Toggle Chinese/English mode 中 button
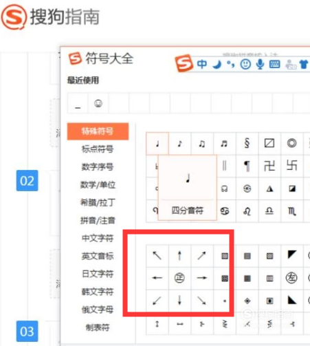The width and height of the screenshot is (310, 346). [x=202, y=64]
